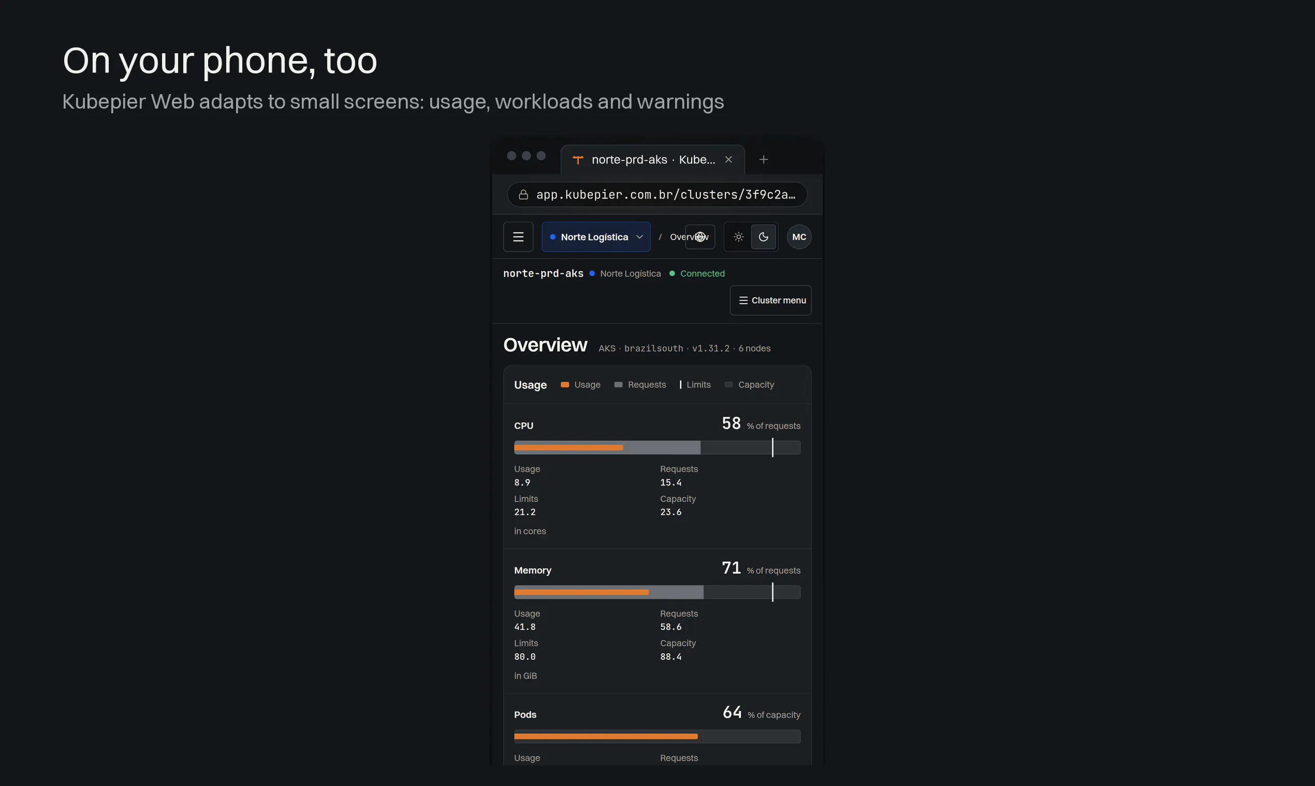Image resolution: width=1315 pixels, height=786 pixels.
Task: Click CPU Limits value 21.2
Action: [525, 512]
